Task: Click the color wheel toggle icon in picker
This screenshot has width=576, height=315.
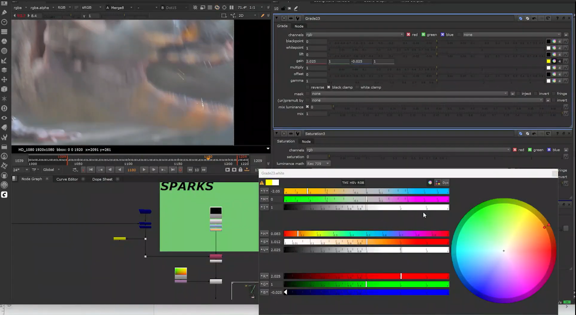Action: click(430, 183)
